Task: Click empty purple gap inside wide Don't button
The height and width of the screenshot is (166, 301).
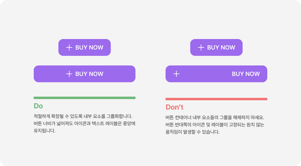Action: click(206, 74)
